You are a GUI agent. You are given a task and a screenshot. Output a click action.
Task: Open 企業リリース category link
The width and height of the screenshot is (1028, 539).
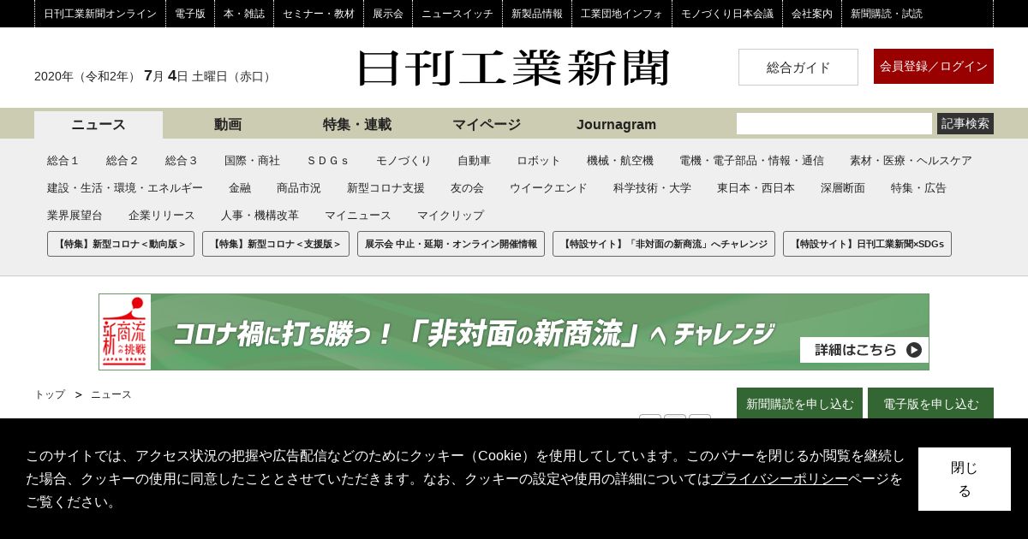click(x=162, y=216)
